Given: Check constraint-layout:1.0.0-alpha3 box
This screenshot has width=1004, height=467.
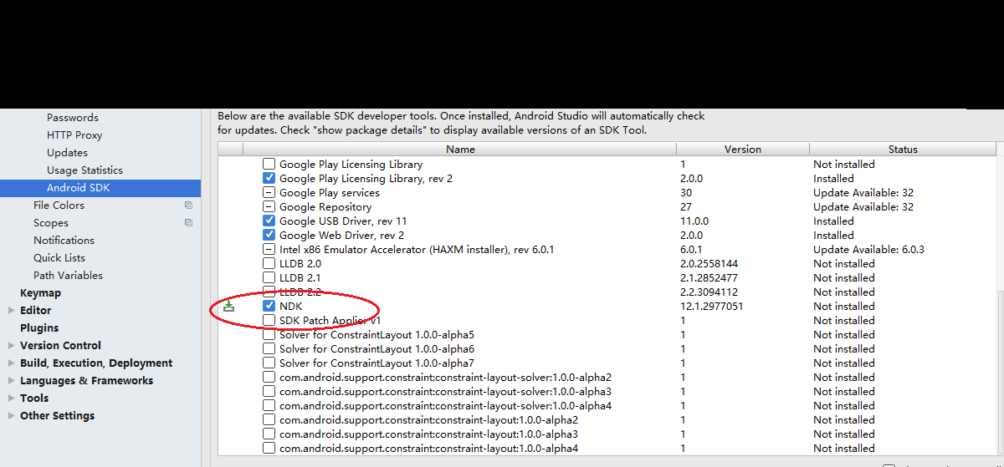Looking at the screenshot, I should click(269, 434).
